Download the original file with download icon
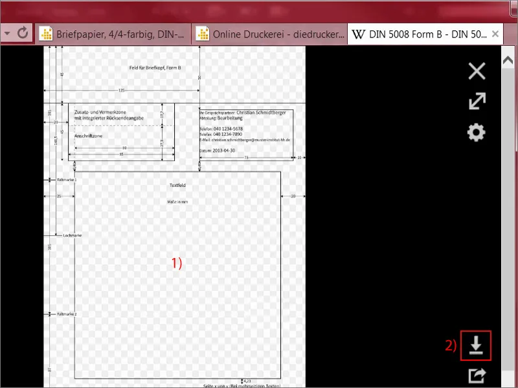 pyautogui.click(x=476, y=345)
